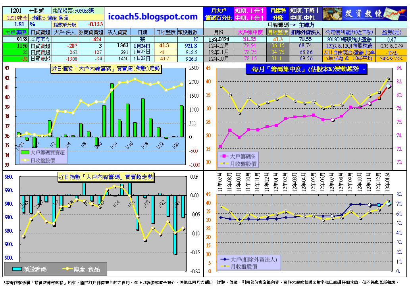Click the 月趨勢升降 header block

278,14
